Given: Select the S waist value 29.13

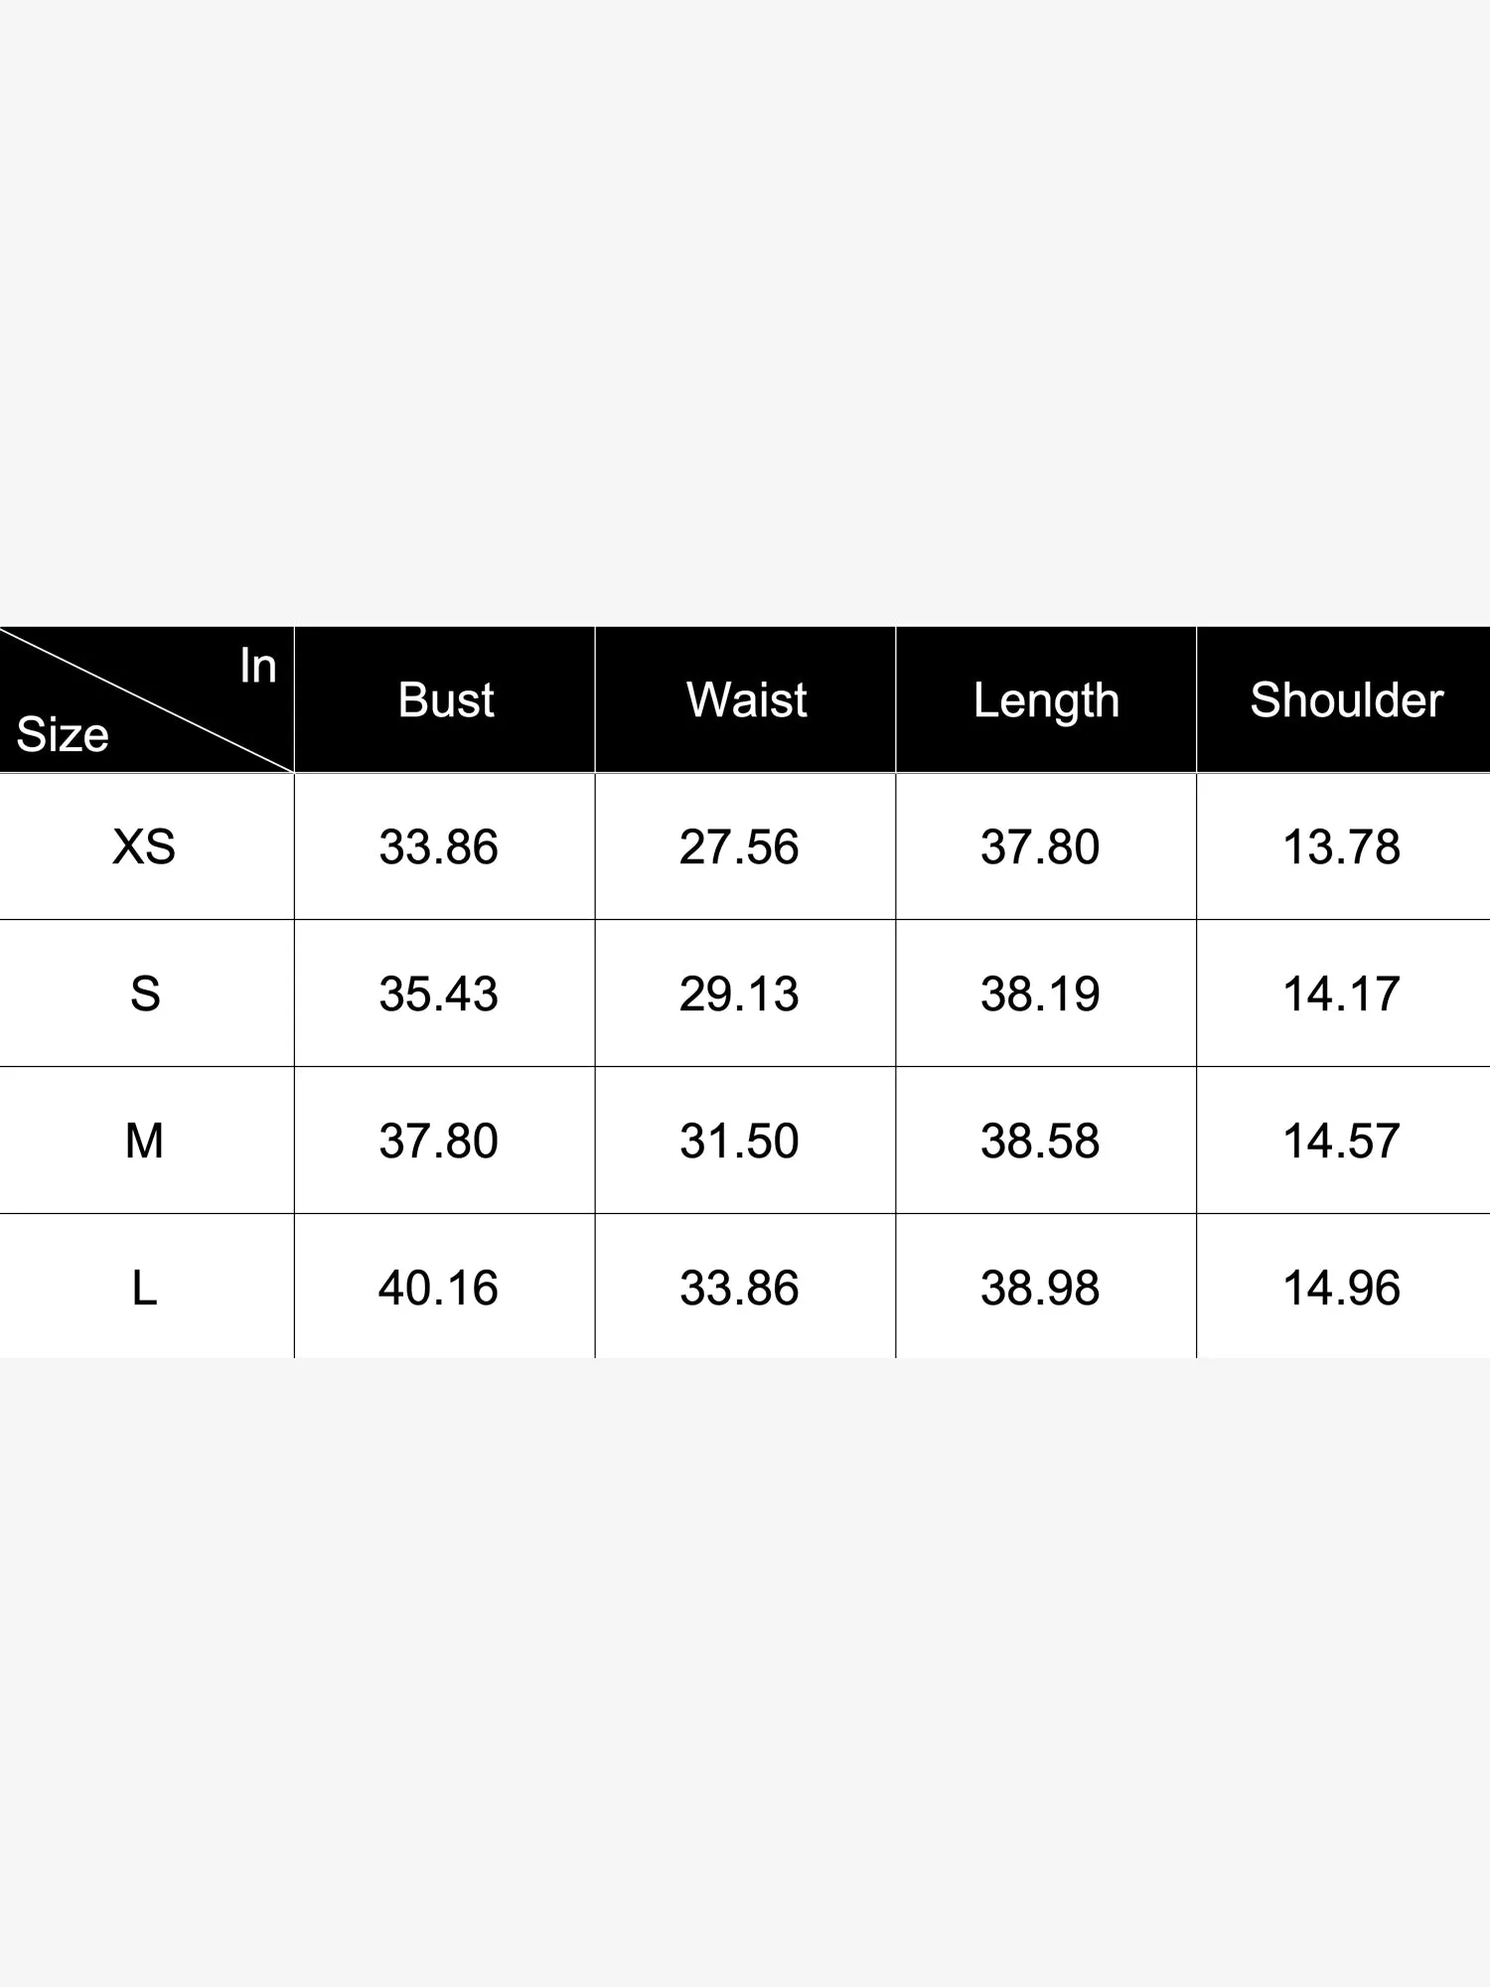Looking at the screenshot, I should coord(739,993).
